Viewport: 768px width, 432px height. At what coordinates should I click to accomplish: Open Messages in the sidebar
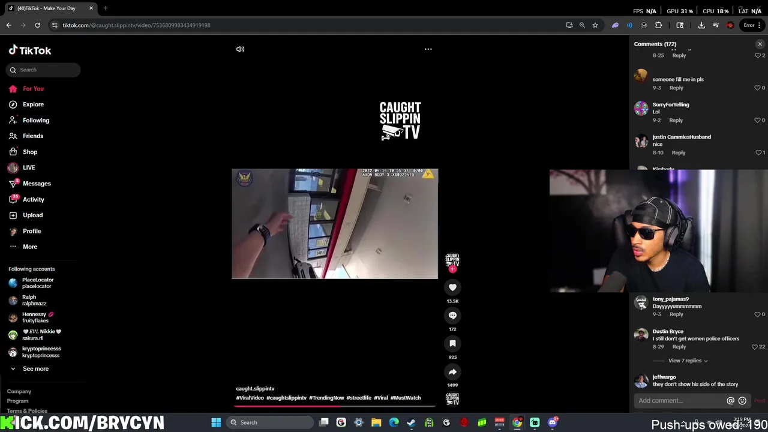point(37,184)
